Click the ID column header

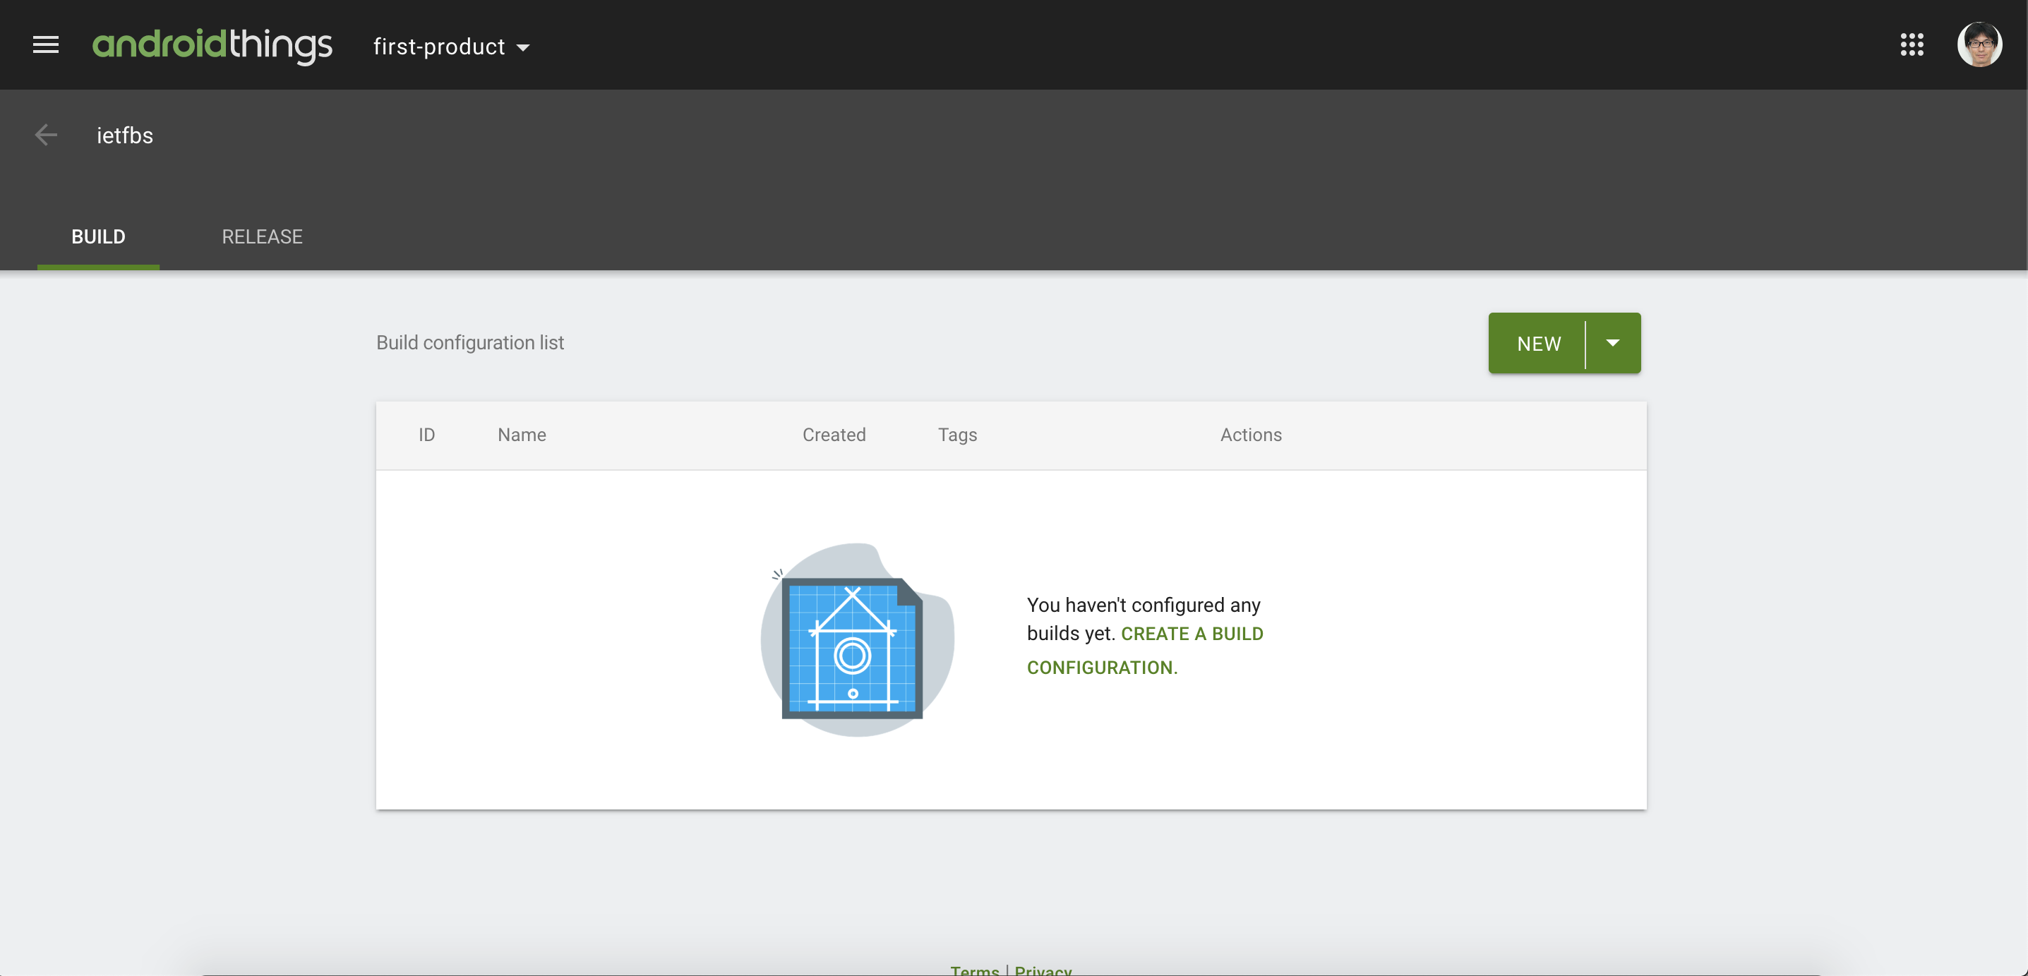click(426, 435)
